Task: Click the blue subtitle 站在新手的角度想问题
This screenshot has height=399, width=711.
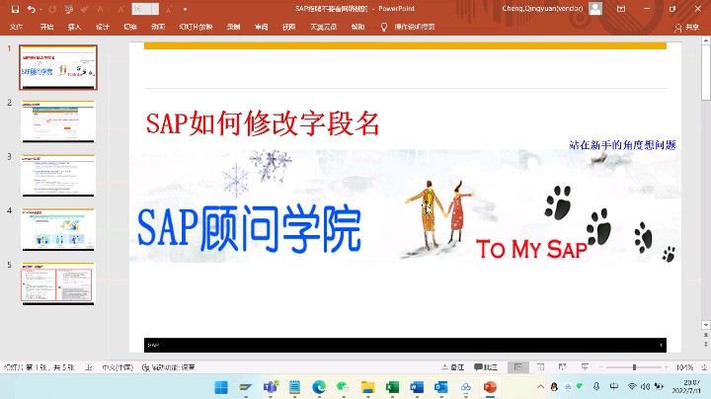Action: pos(622,145)
